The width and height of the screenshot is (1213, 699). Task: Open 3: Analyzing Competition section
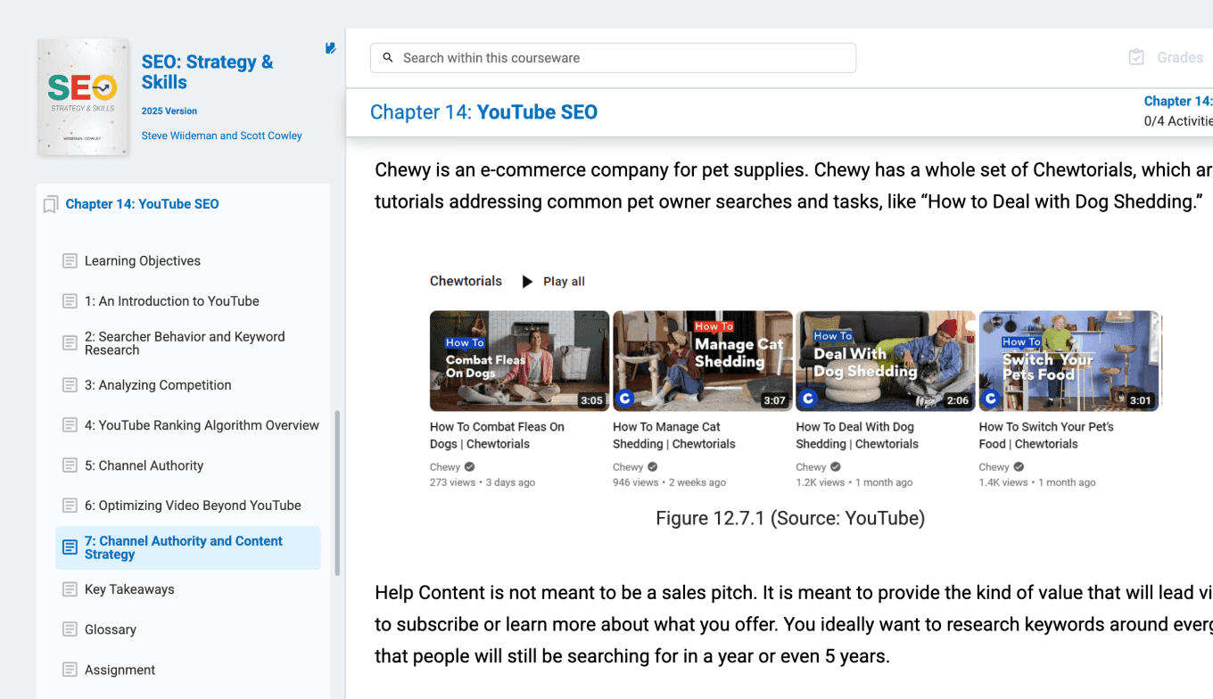(x=158, y=385)
